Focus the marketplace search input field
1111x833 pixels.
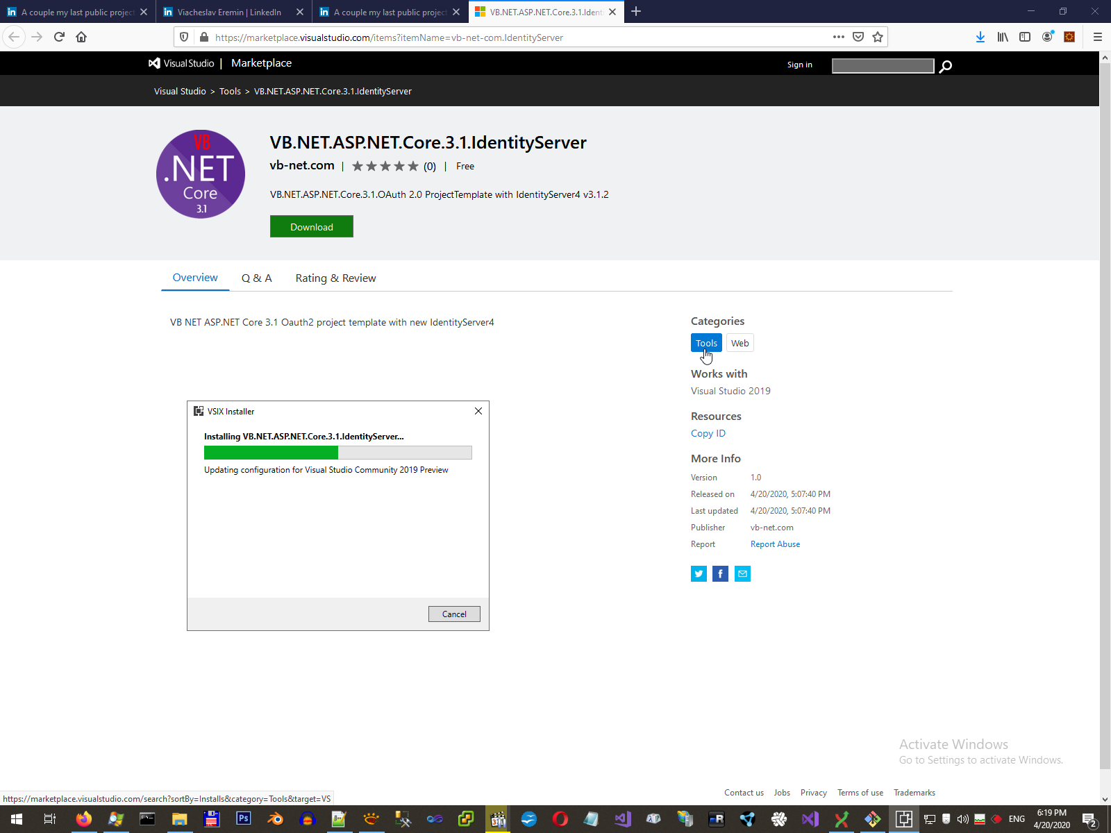click(x=883, y=65)
